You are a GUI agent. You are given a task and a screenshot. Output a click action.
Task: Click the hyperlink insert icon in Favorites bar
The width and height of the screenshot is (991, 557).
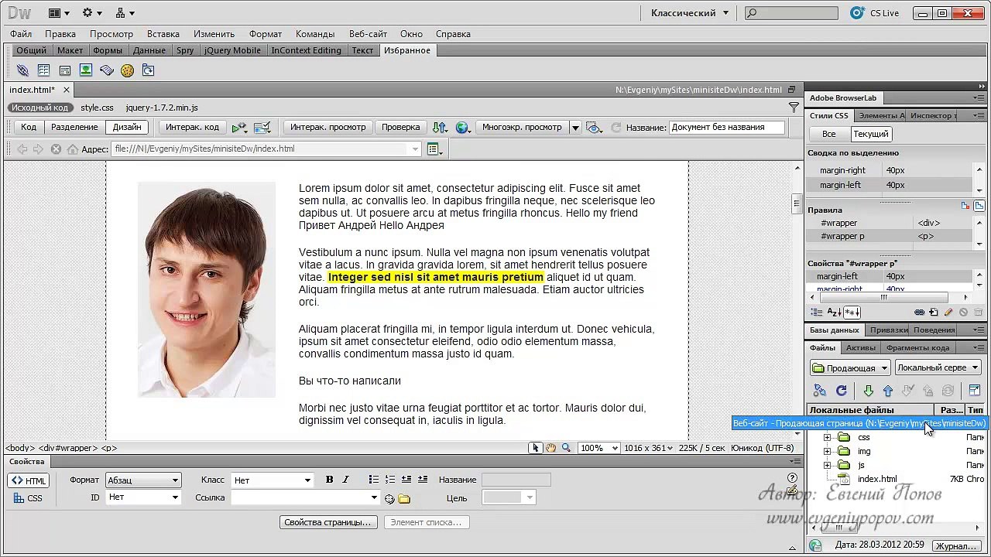click(x=22, y=70)
